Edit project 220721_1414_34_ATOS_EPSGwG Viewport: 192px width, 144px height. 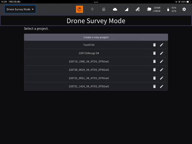(162, 87)
